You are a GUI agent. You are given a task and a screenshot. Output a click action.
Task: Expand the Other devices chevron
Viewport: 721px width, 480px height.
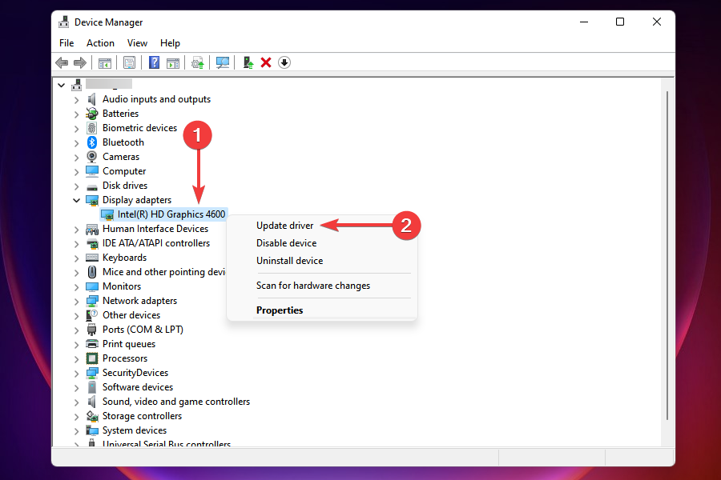(x=76, y=315)
